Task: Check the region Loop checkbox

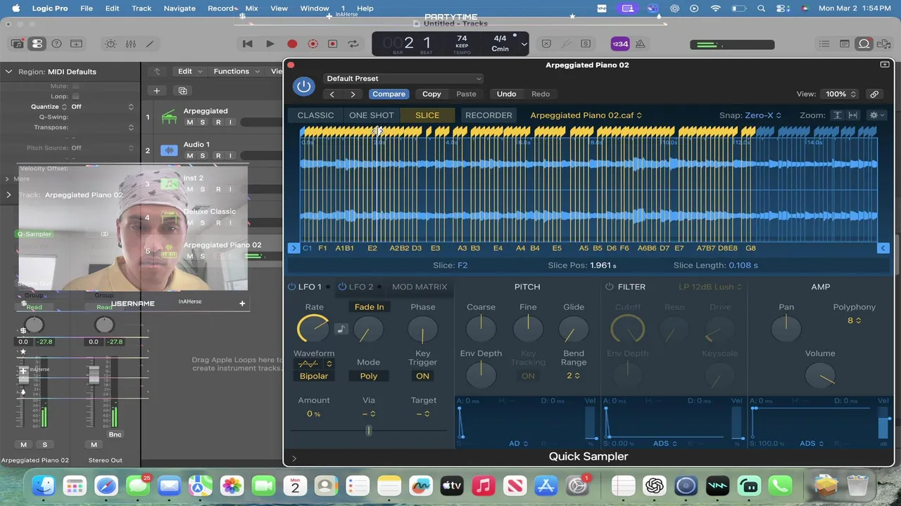Action: pyautogui.click(x=75, y=96)
